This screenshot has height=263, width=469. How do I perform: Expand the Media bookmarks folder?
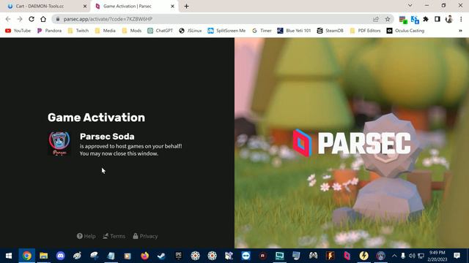tap(106, 31)
